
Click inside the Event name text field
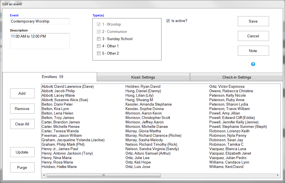click(39, 21)
